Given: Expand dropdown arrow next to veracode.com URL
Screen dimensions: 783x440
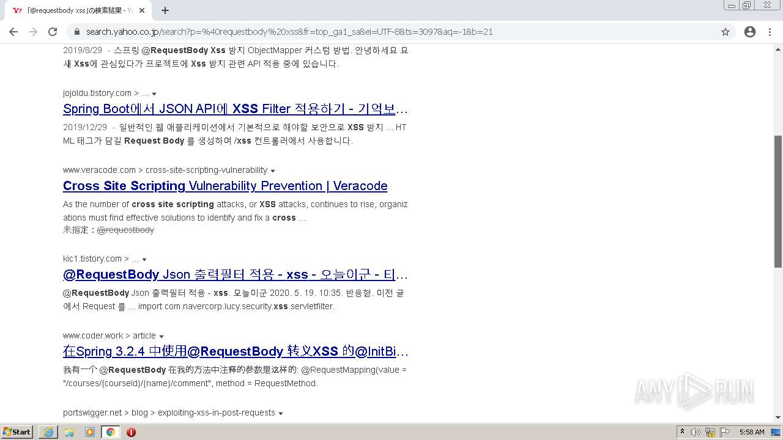Looking at the screenshot, I should point(273,171).
